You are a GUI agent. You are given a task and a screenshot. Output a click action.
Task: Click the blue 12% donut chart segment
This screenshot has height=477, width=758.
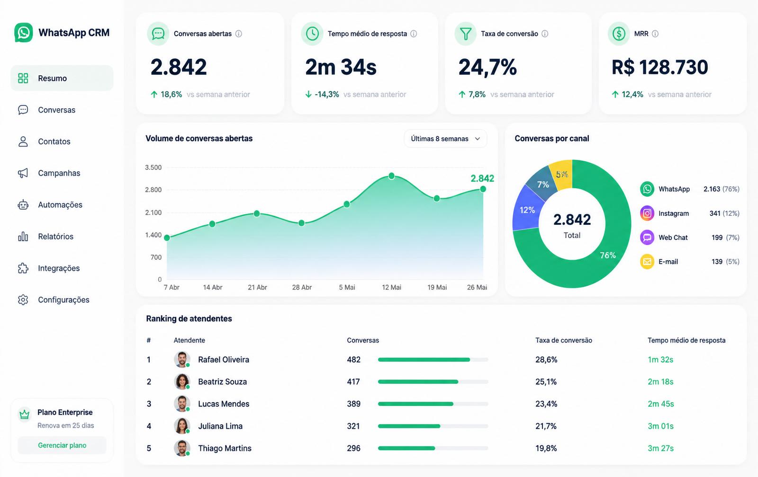pos(526,210)
